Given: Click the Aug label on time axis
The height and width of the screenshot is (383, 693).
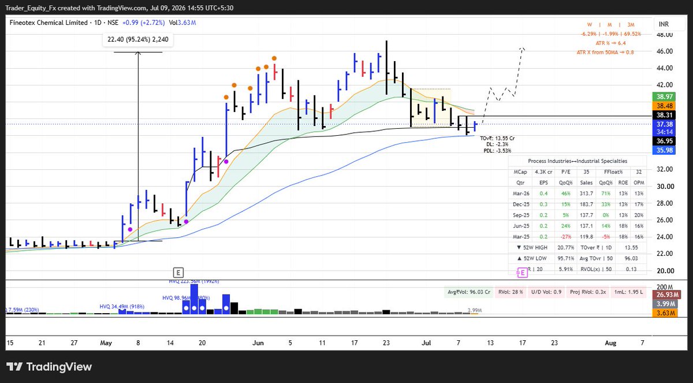Looking at the screenshot, I should 611,343.
